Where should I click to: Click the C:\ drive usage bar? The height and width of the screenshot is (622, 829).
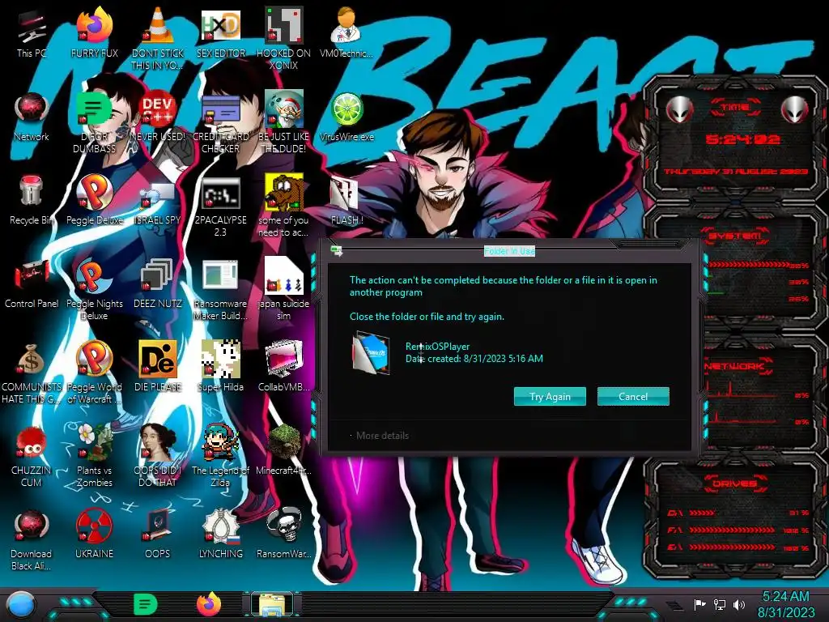[x=702, y=513]
